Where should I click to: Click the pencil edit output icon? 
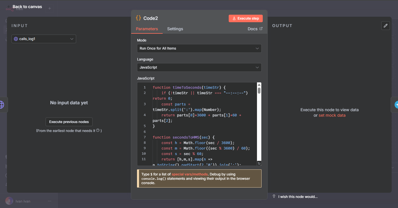tap(385, 26)
